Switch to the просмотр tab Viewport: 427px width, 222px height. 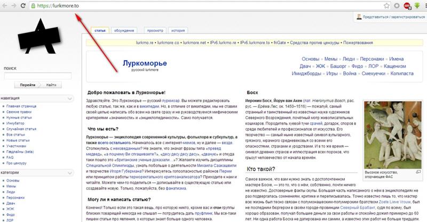[x=155, y=30]
